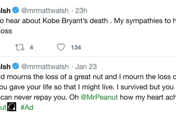Open the #Ad hashtag

[x=27, y=107]
